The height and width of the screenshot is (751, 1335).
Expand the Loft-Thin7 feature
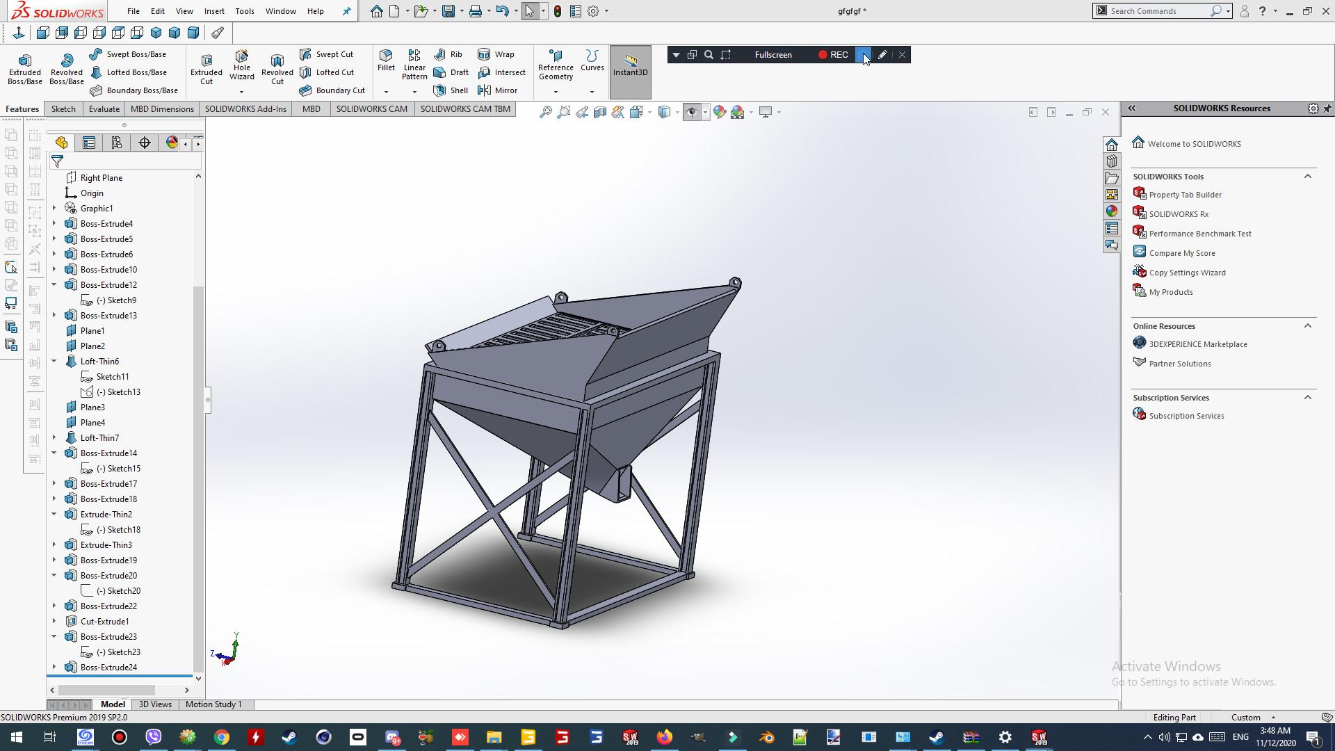coord(54,438)
